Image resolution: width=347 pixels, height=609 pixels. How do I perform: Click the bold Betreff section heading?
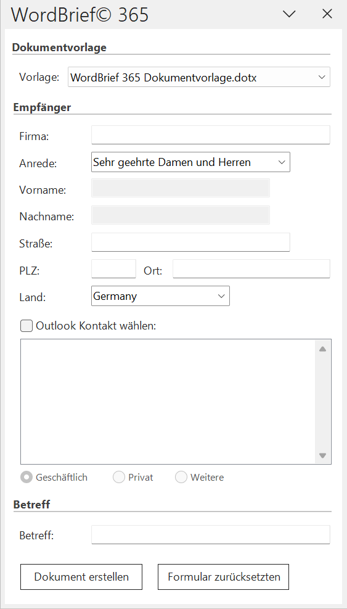32,505
